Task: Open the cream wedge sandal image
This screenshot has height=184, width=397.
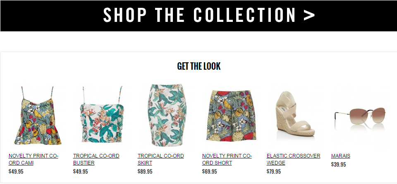Action: [x=295, y=114]
